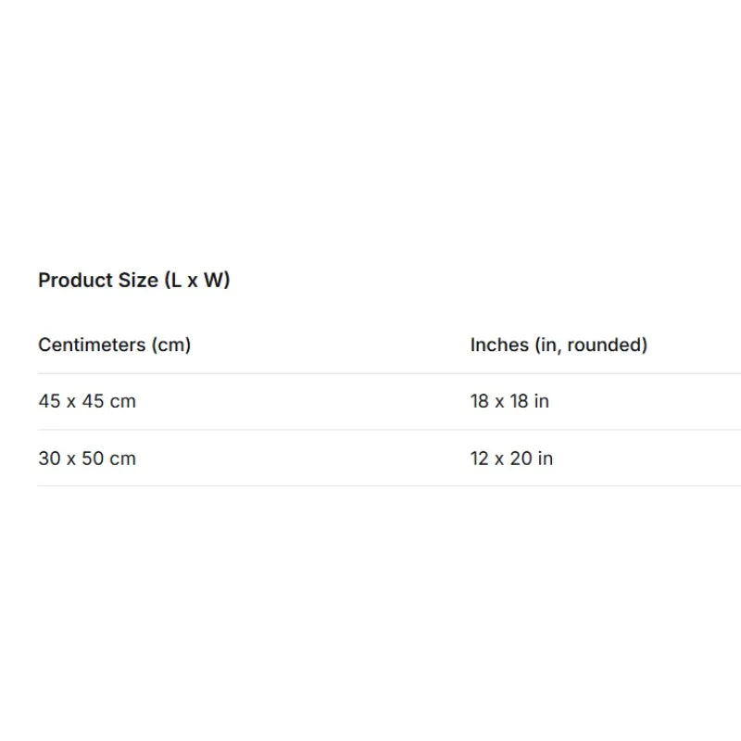This screenshot has width=741, height=741.
Task: Click the "Product Size (L x W)" heading
Action: pos(133,281)
